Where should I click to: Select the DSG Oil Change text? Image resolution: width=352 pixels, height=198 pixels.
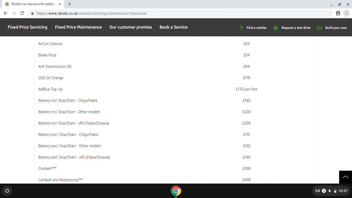click(x=51, y=78)
